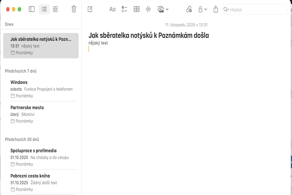Click the folder icon under Pobrezni cesta kniha
The width and height of the screenshot is (292, 195).
(x=13, y=189)
